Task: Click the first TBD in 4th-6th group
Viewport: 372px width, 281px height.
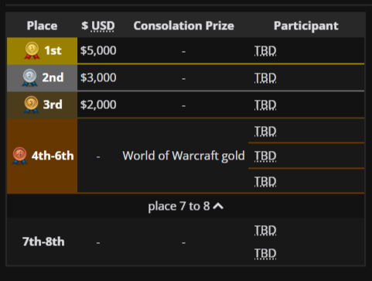Action: click(265, 132)
